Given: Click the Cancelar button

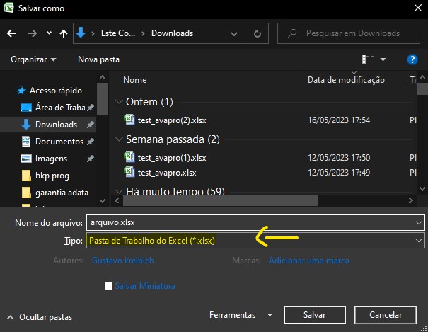Looking at the screenshot, I should pos(386,315).
